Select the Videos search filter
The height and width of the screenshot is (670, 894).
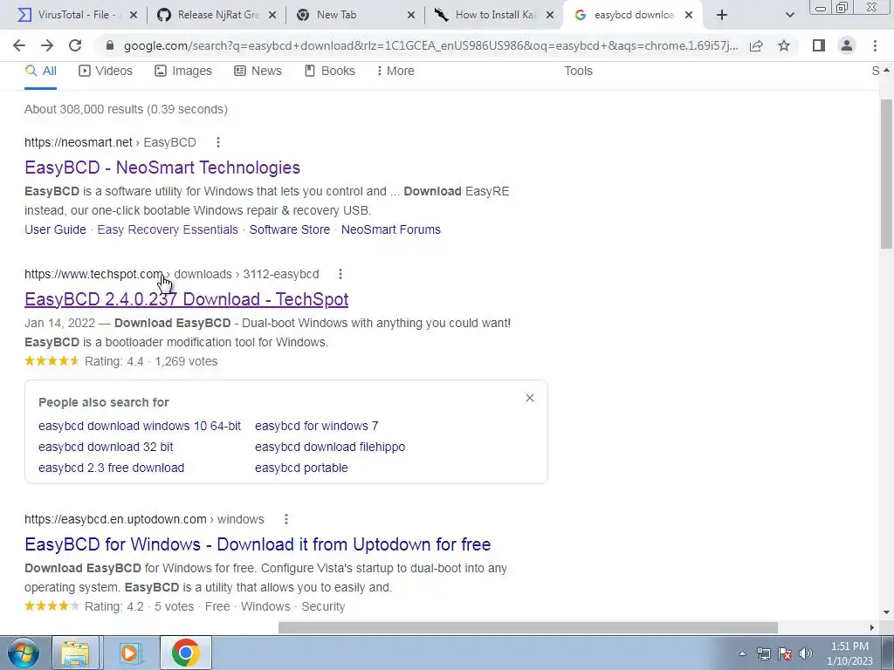106,72
